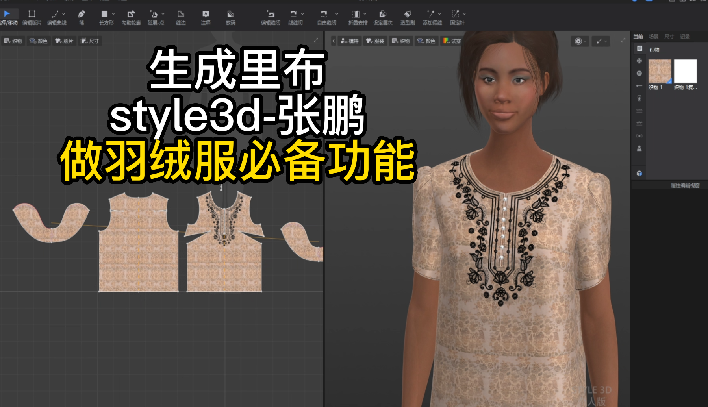This screenshot has width=708, height=407.
Task: Open the arrow tool dropdown in 3D view
Action: click(606, 41)
